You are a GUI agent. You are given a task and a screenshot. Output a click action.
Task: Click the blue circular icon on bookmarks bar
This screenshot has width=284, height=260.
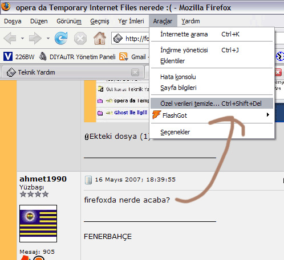[280, 56]
